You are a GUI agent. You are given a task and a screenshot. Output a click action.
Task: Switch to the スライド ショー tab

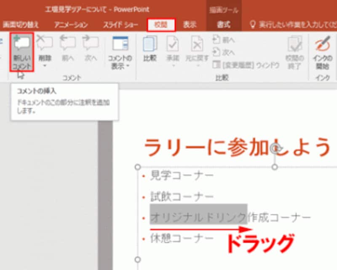pyautogui.click(x=120, y=25)
